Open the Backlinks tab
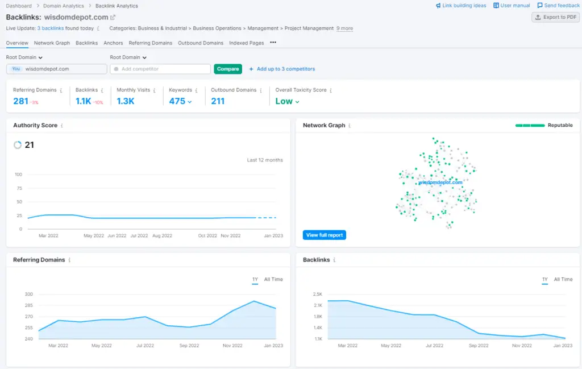582x369 pixels. tap(87, 43)
